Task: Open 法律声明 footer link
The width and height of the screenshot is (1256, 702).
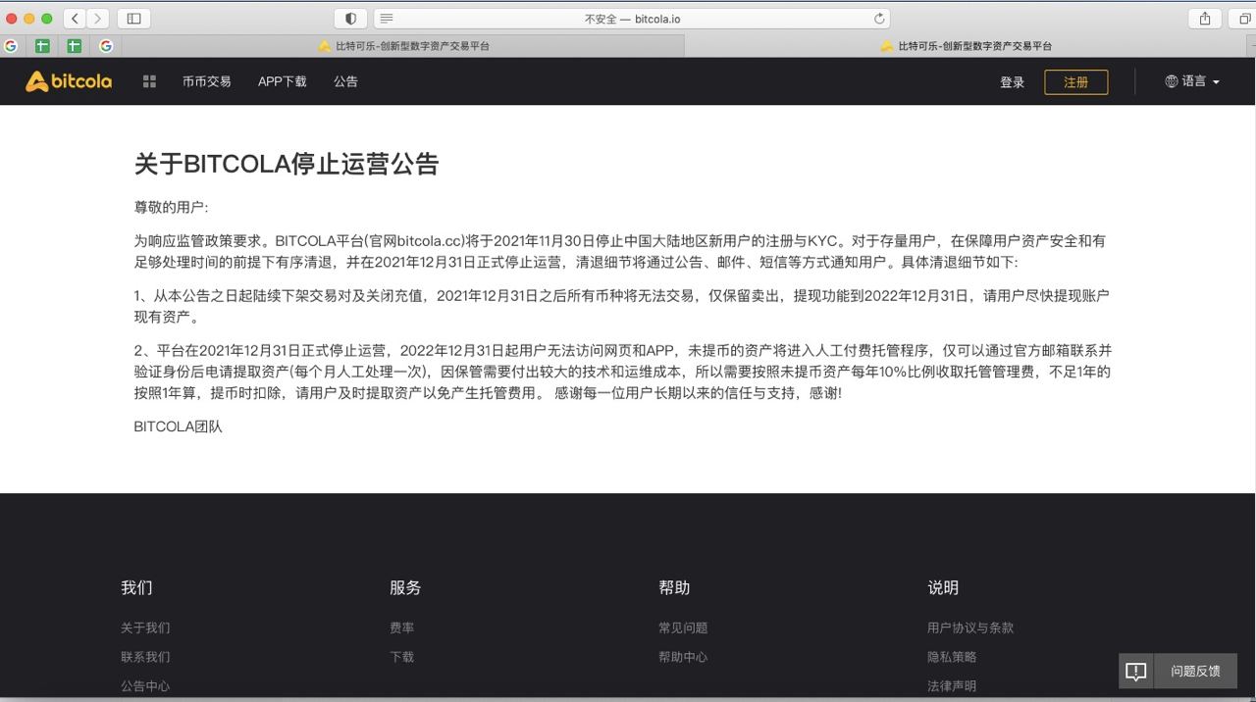Action: 952,686
